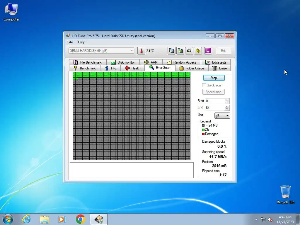This screenshot has height=225, width=300.
Task: Click the 44.7 MB/s scanning speed value
Action: coord(218,157)
